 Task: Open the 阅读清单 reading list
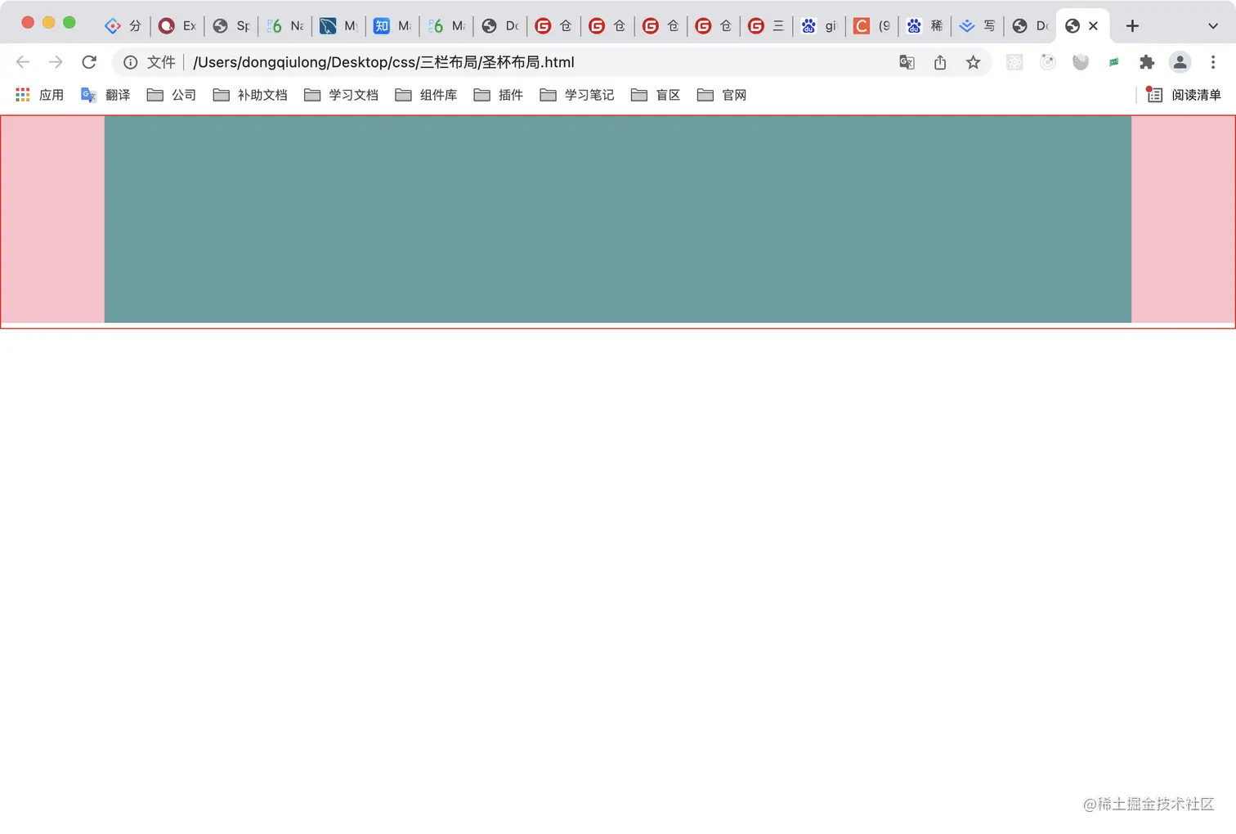pyautogui.click(x=1183, y=95)
